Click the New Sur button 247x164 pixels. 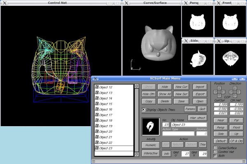coord(181,94)
